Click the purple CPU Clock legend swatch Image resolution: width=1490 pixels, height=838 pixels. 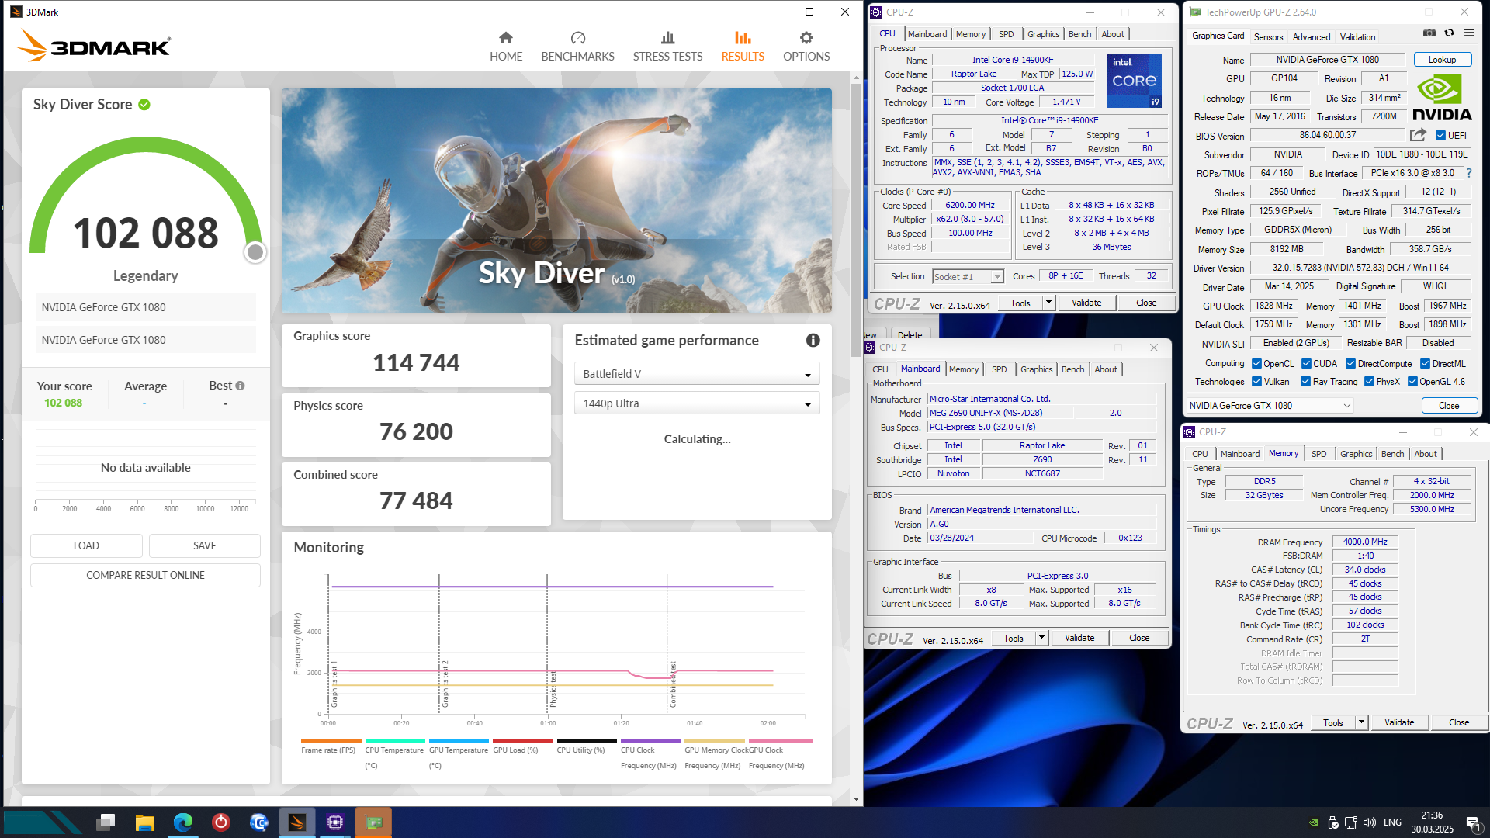point(650,741)
